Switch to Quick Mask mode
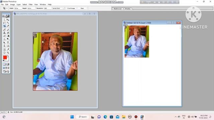Screen dimensions: 214x120 8,64
